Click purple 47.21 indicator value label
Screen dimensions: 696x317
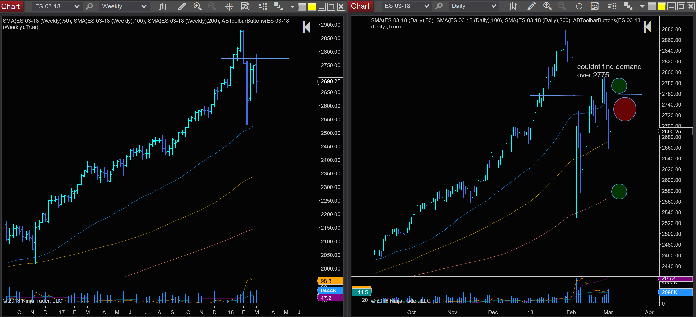[330, 298]
